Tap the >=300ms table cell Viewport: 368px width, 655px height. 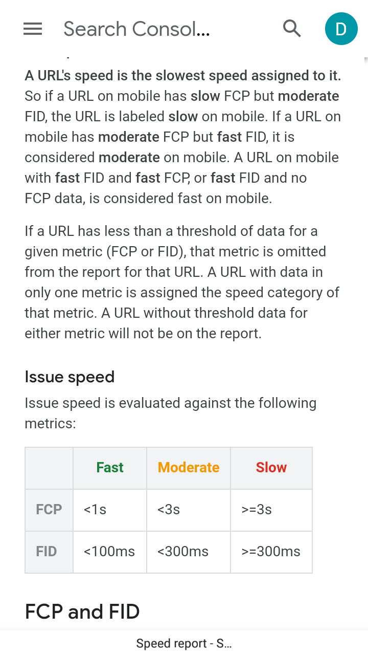click(271, 552)
